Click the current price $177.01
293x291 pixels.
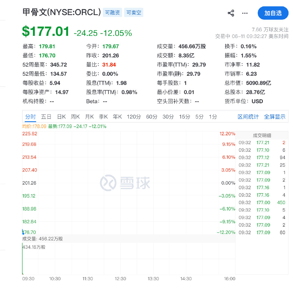(x=46, y=31)
